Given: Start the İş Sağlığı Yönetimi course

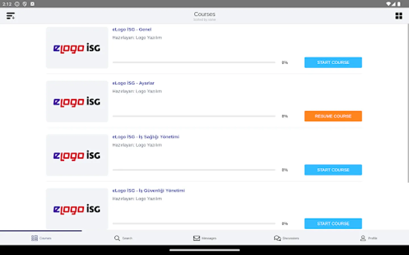Looking at the screenshot, I should pos(333,170).
